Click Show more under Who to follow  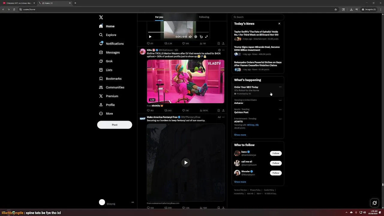pyautogui.click(x=240, y=182)
